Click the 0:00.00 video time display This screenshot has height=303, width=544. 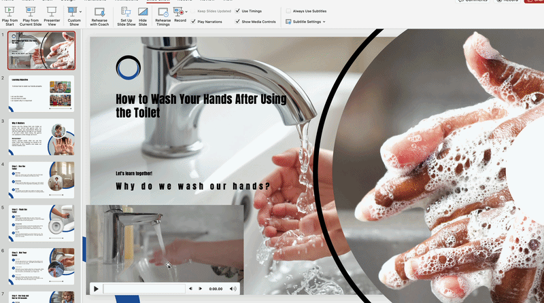[x=216, y=289]
